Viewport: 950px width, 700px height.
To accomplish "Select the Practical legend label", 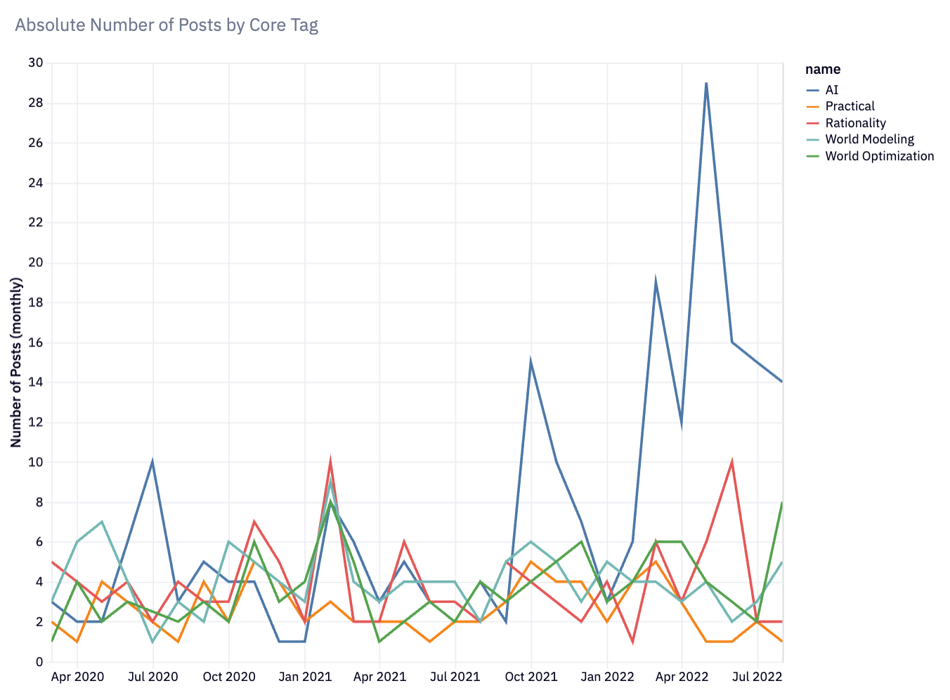I will [x=850, y=106].
